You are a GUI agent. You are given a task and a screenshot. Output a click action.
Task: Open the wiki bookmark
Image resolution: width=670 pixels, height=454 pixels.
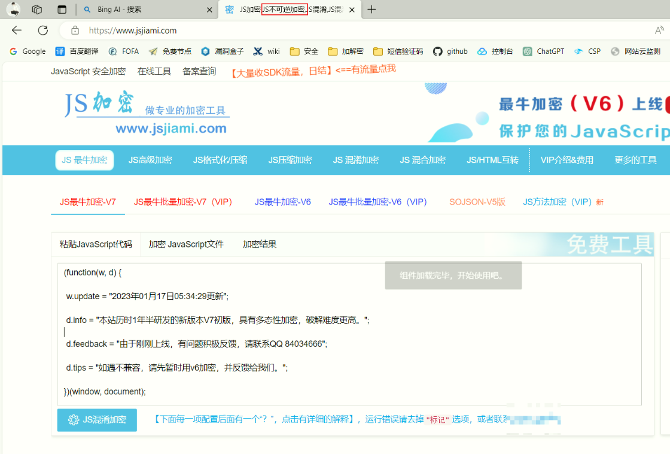[266, 51]
